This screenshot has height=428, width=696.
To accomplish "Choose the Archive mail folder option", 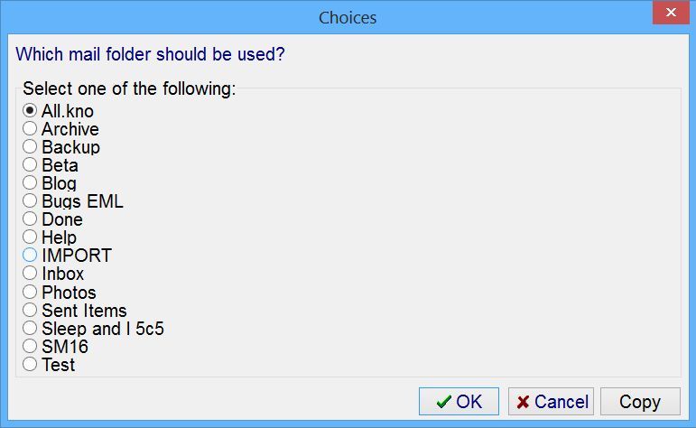I will 30,129.
